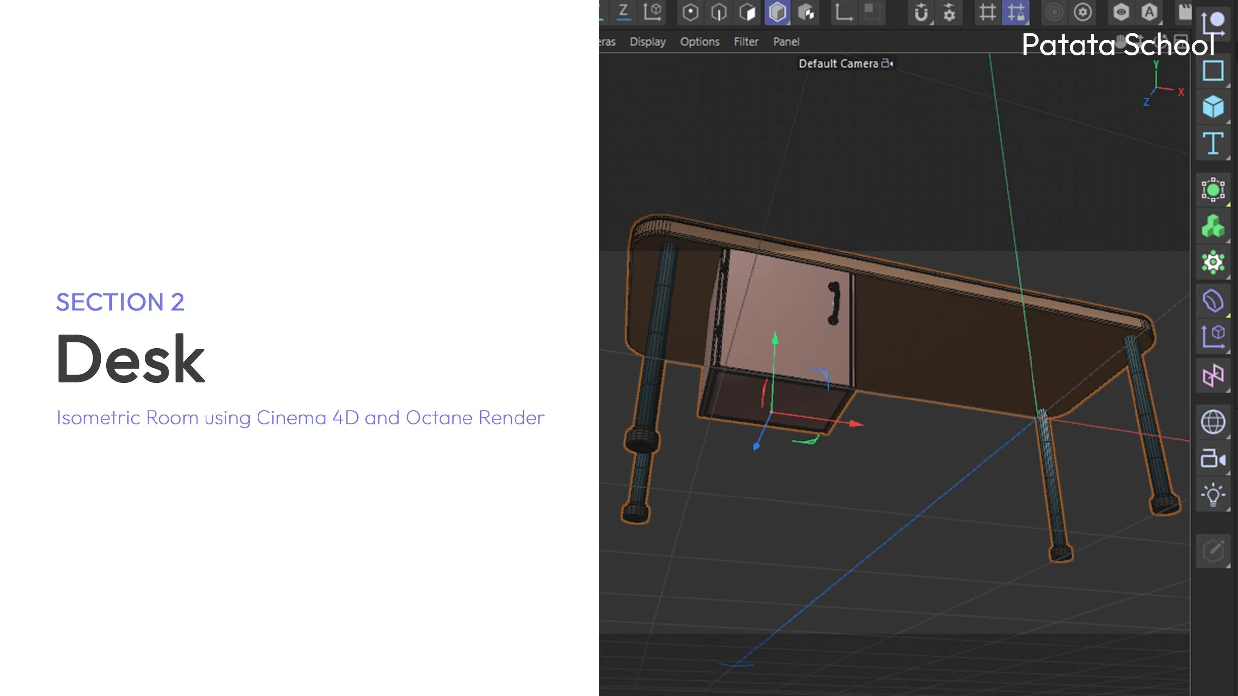Open the Display menu
The image size is (1238, 696).
[647, 42]
